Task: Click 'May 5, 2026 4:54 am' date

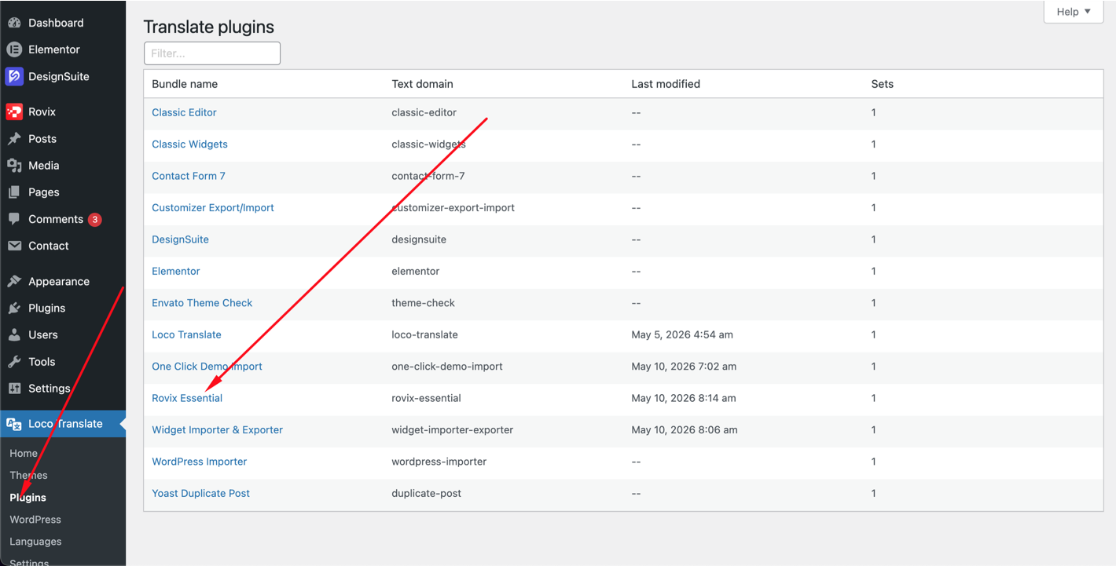Action: tap(682, 334)
